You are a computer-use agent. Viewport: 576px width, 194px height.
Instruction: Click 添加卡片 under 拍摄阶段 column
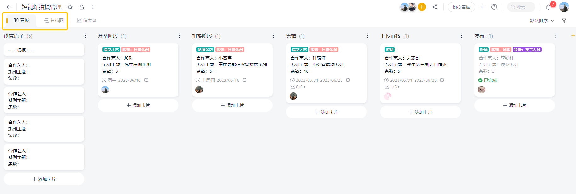[x=232, y=105]
